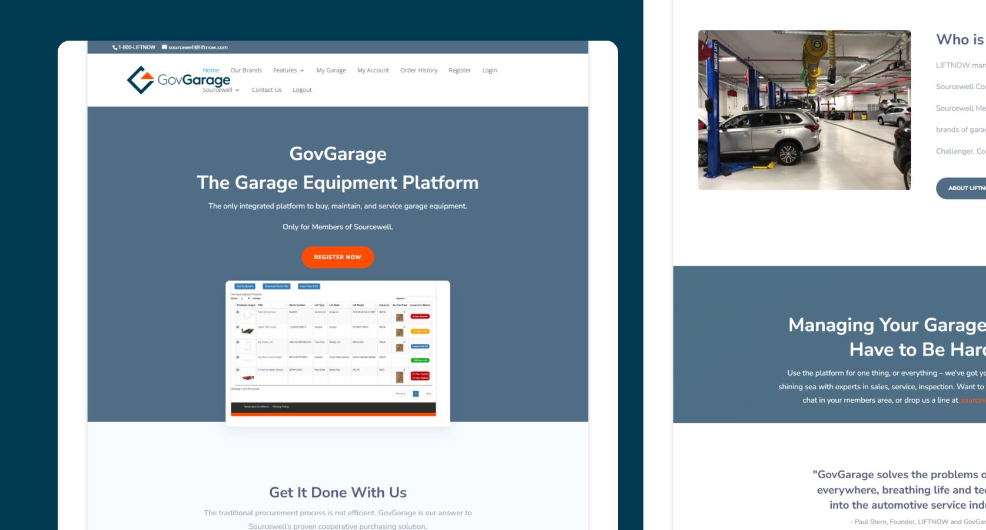Click the Login nav link
Image resolution: width=986 pixels, height=530 pixels.
point(490,70)
